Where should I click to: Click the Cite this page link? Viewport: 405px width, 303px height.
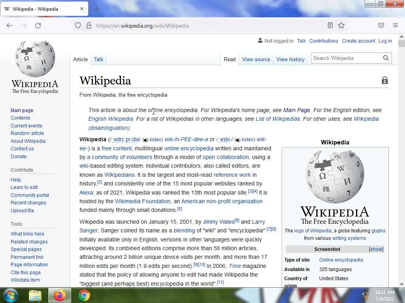pos(26,272)
